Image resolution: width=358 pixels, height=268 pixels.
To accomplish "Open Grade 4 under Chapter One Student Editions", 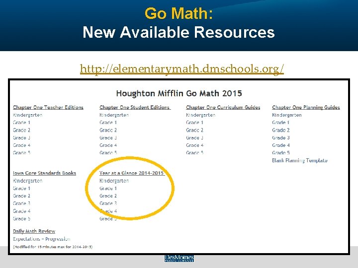I will (108, 145).
